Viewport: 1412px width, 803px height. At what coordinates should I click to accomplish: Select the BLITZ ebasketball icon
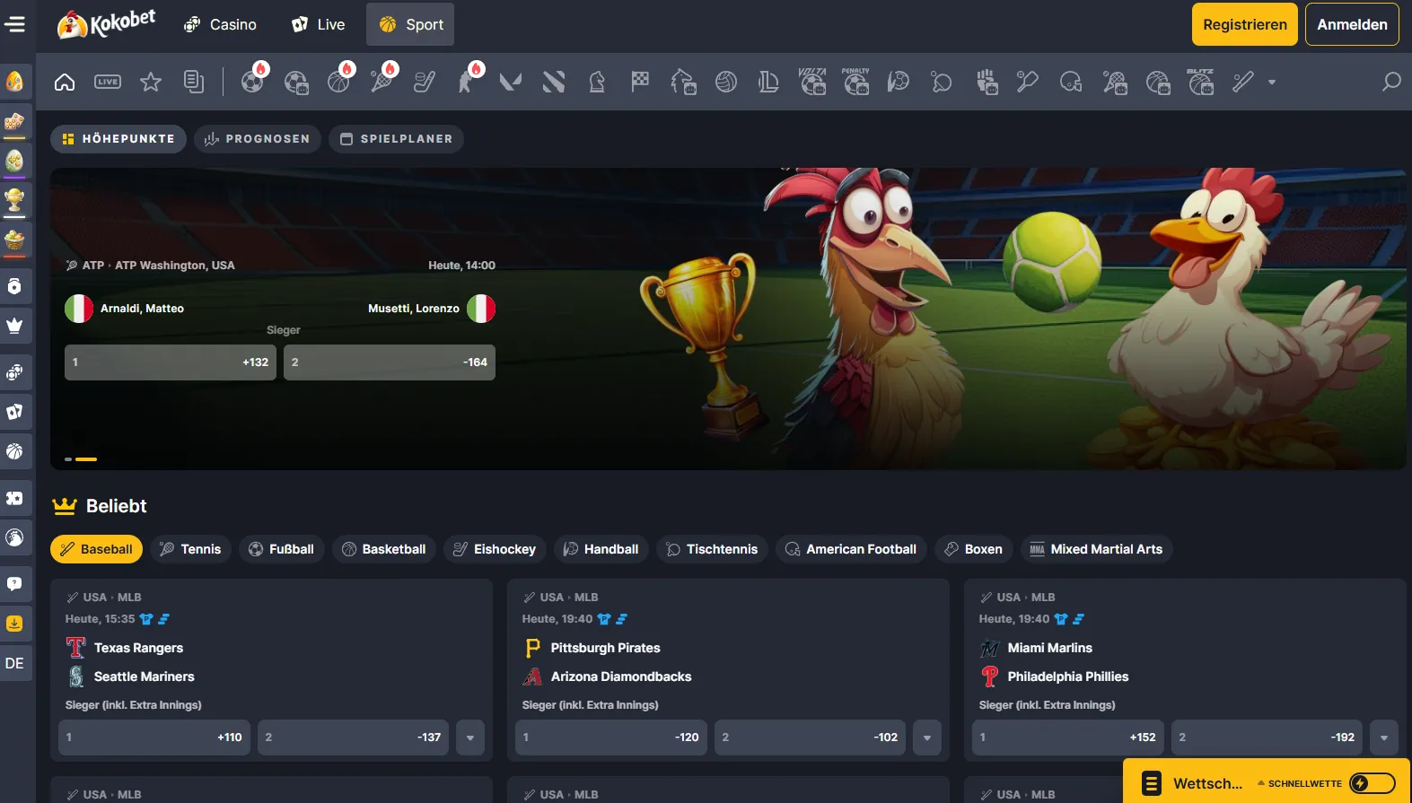(x=1200, y=82)
